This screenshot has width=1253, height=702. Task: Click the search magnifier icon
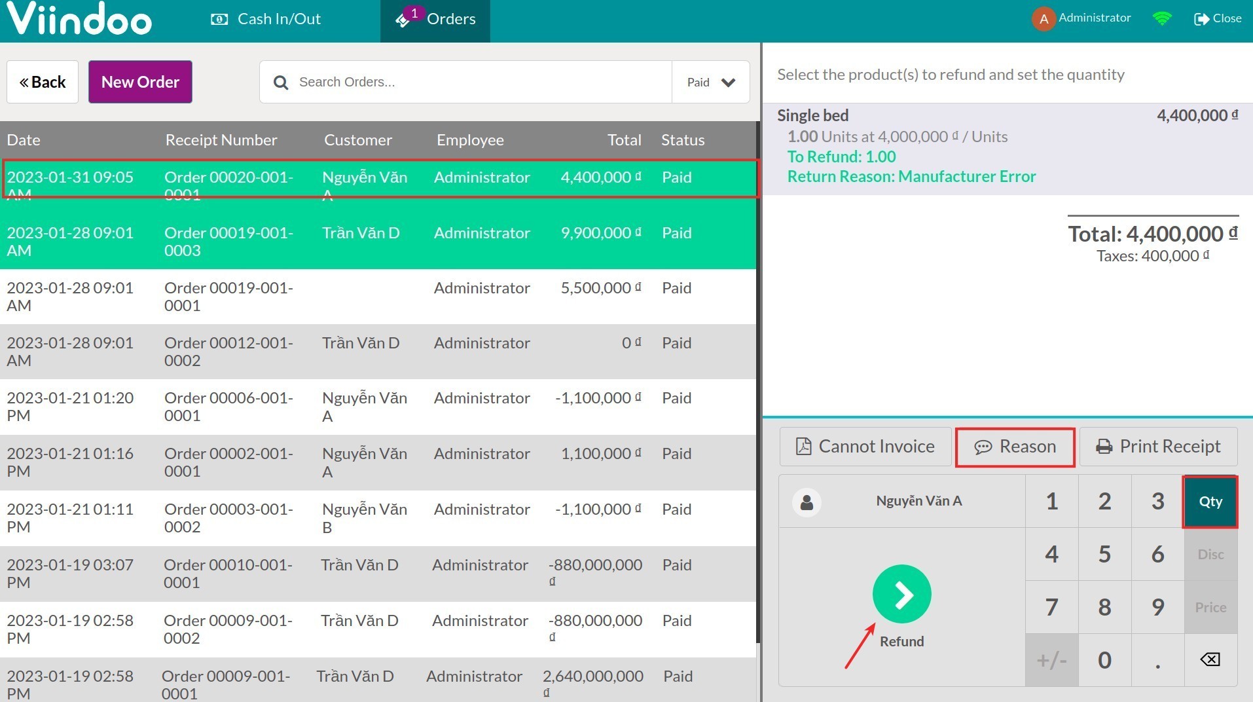[x=281, y=83]
